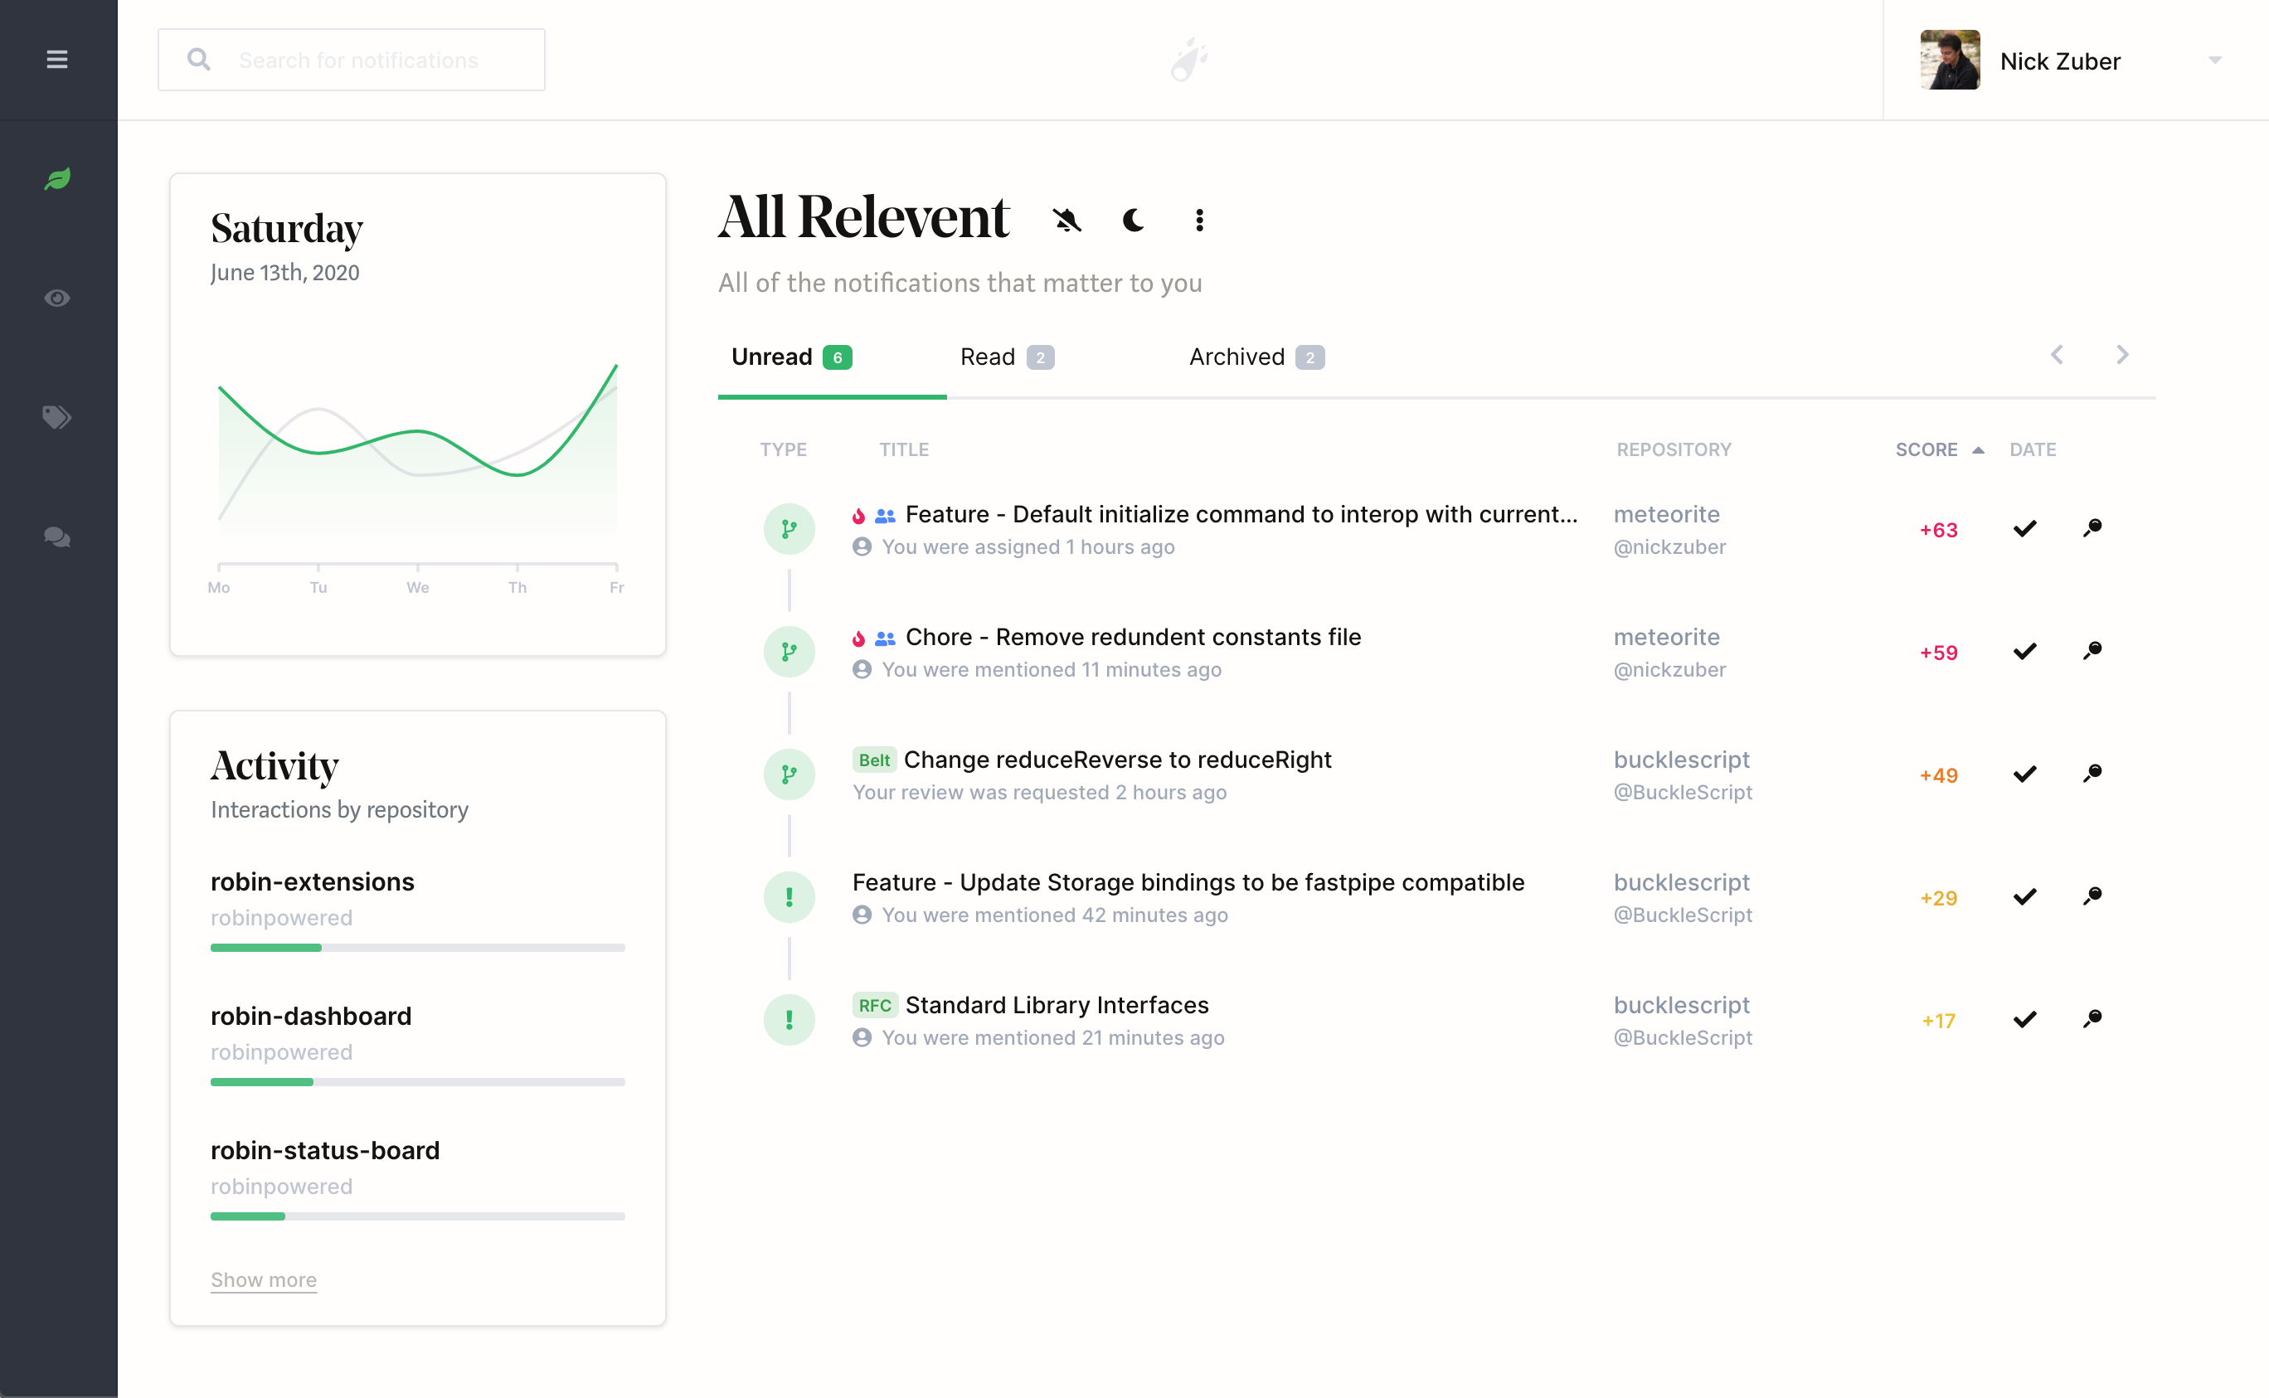Open the three-dot options menu
This screenshot has height=1398, width=2269.
[1198, 220]
